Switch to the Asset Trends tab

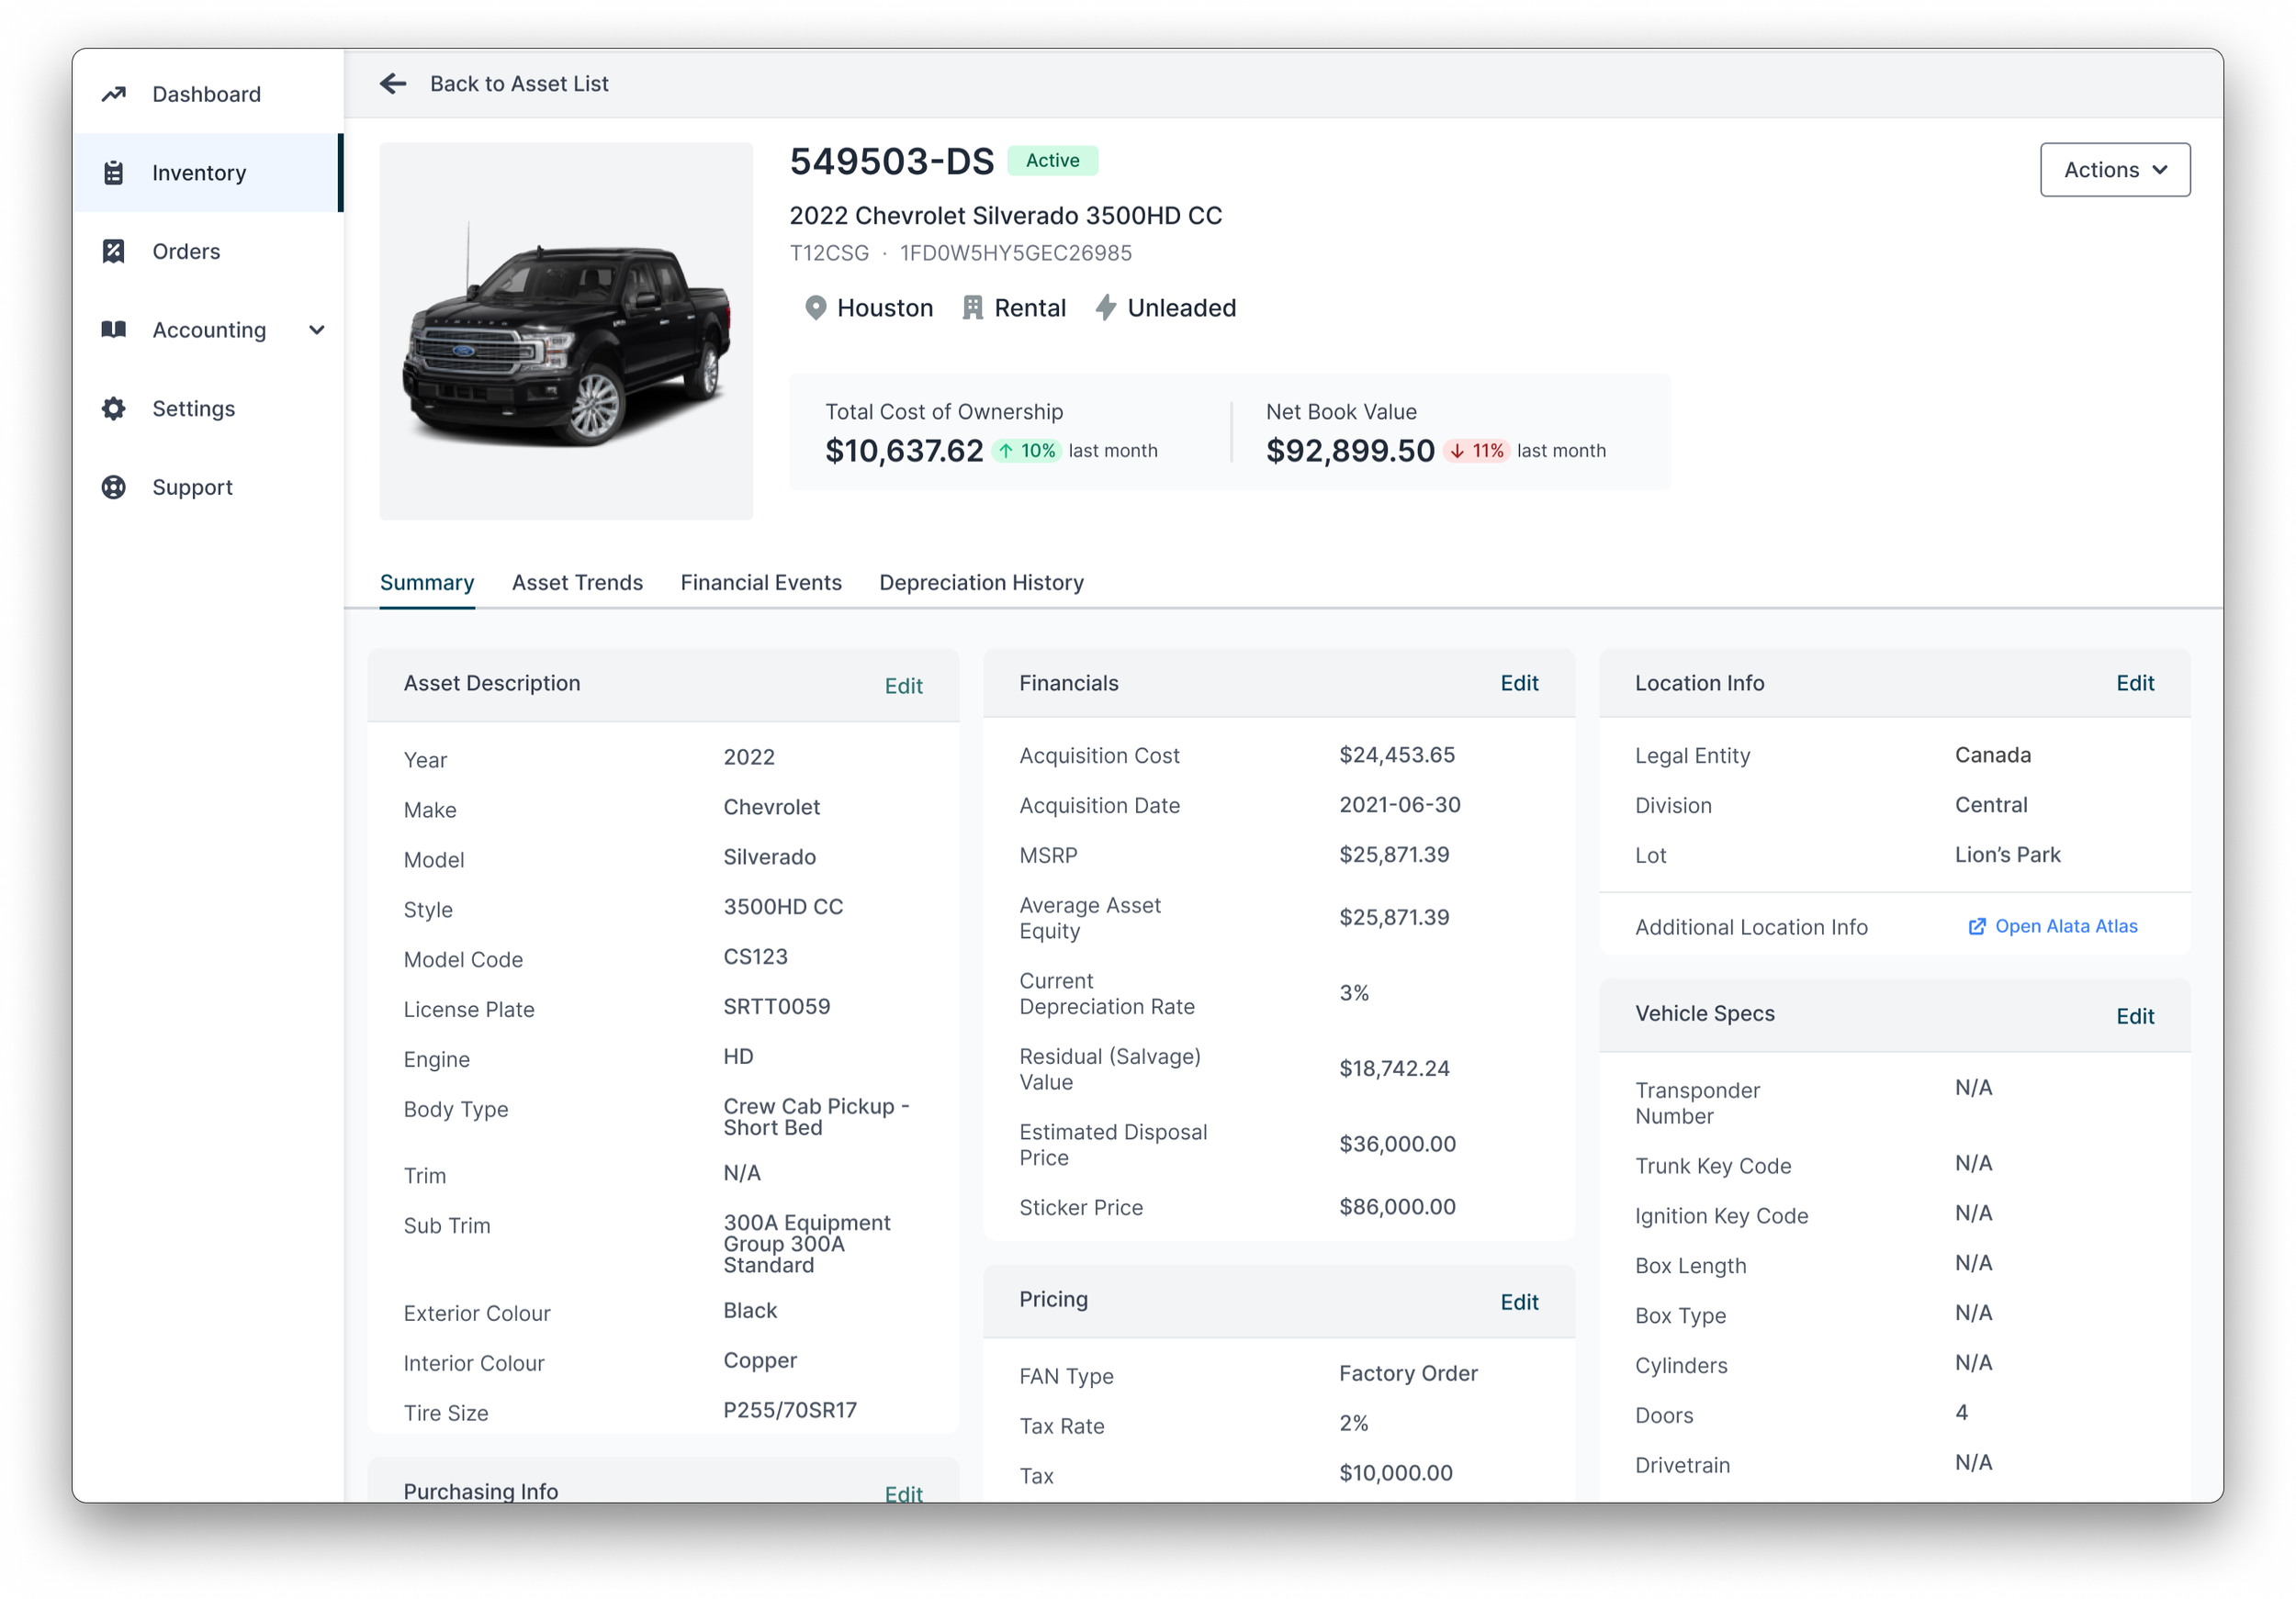tap(577, 583)
